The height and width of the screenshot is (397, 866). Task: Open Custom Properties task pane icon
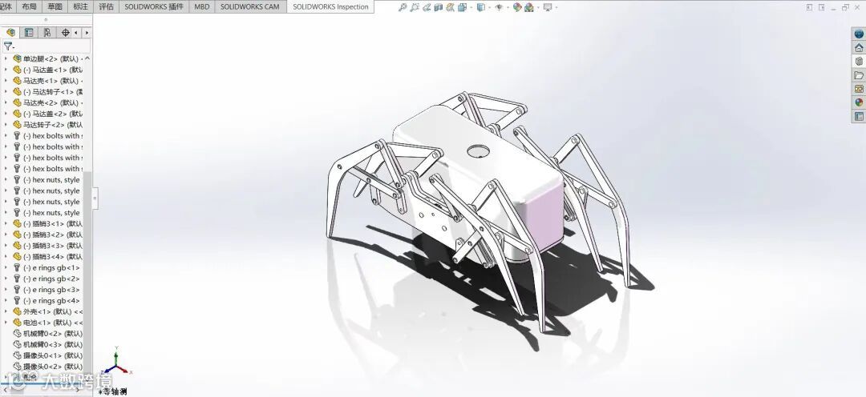point(859,116)
